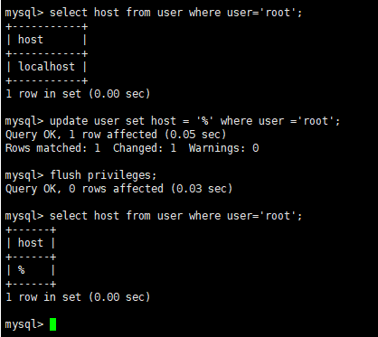Click the '(0.05 sec)' timing text
This screenshot has height=337, width=378.
click(195, 135)
